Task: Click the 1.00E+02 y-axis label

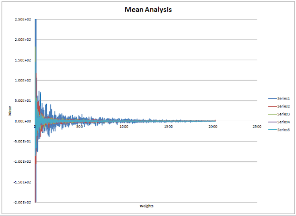Action: (23, 80)
